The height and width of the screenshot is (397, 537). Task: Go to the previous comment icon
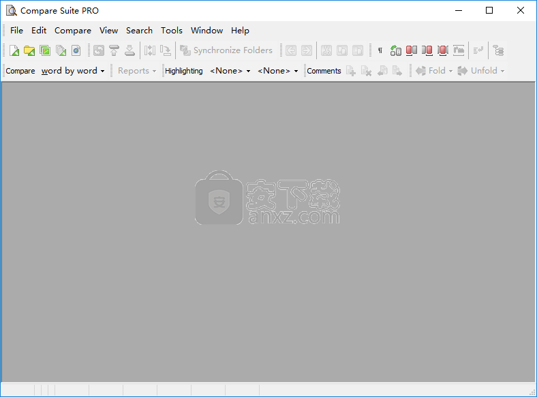(x=382, y=71)
